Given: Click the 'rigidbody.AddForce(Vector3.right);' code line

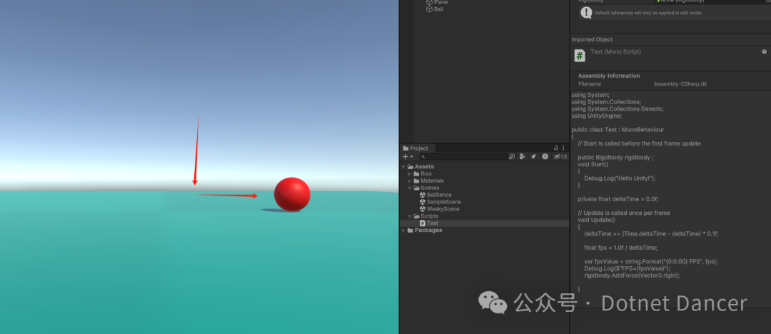Looking at the screenshot, I should click(x=632, y=275).
